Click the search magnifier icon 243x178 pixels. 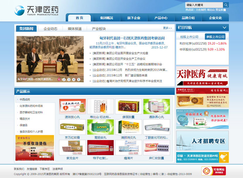click(226, 5)
